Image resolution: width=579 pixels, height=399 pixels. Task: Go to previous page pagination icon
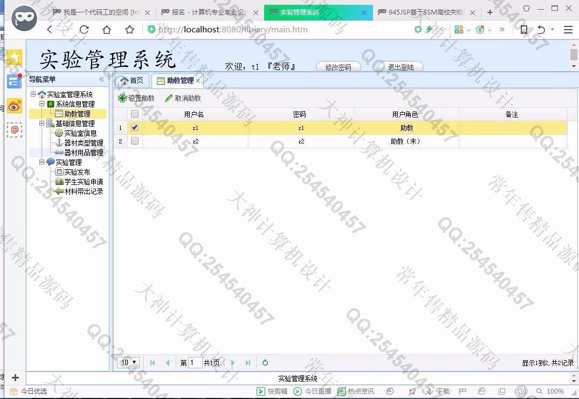coord(168,363)
